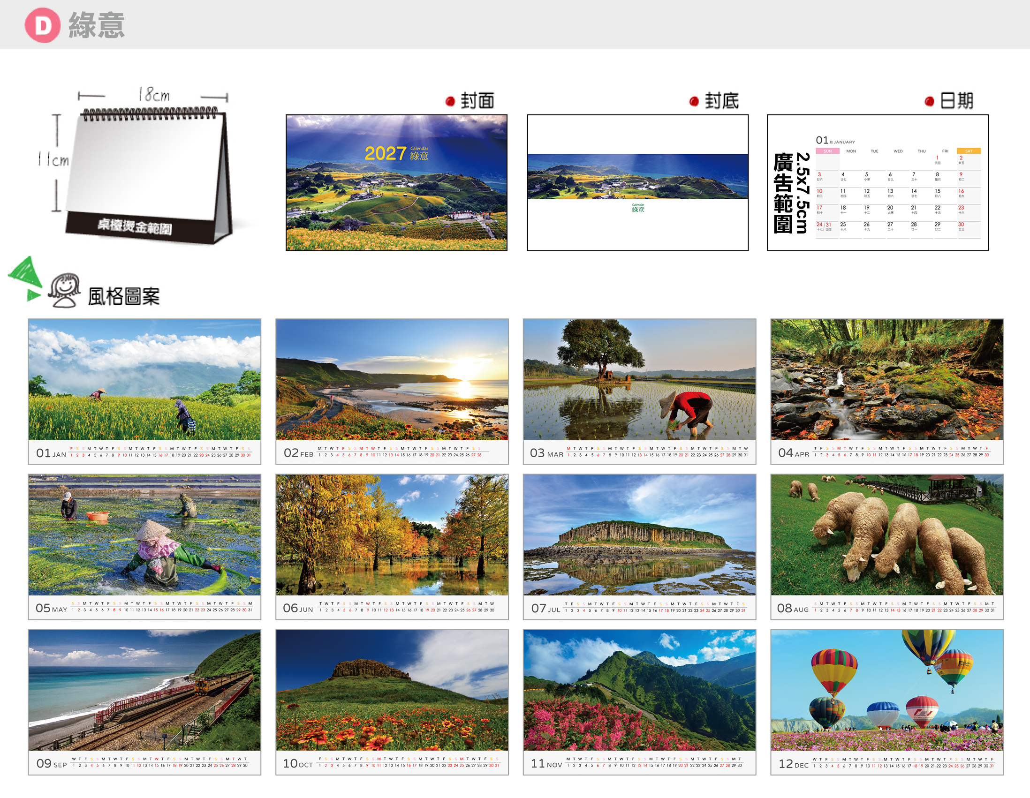Click the red dot beside 日期
The width and height of the screenshot is (1030, 798).
[930, 101]
